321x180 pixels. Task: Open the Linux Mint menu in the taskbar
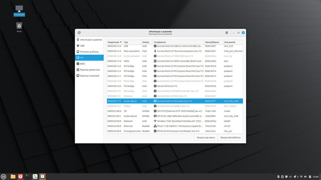(4, 176)
